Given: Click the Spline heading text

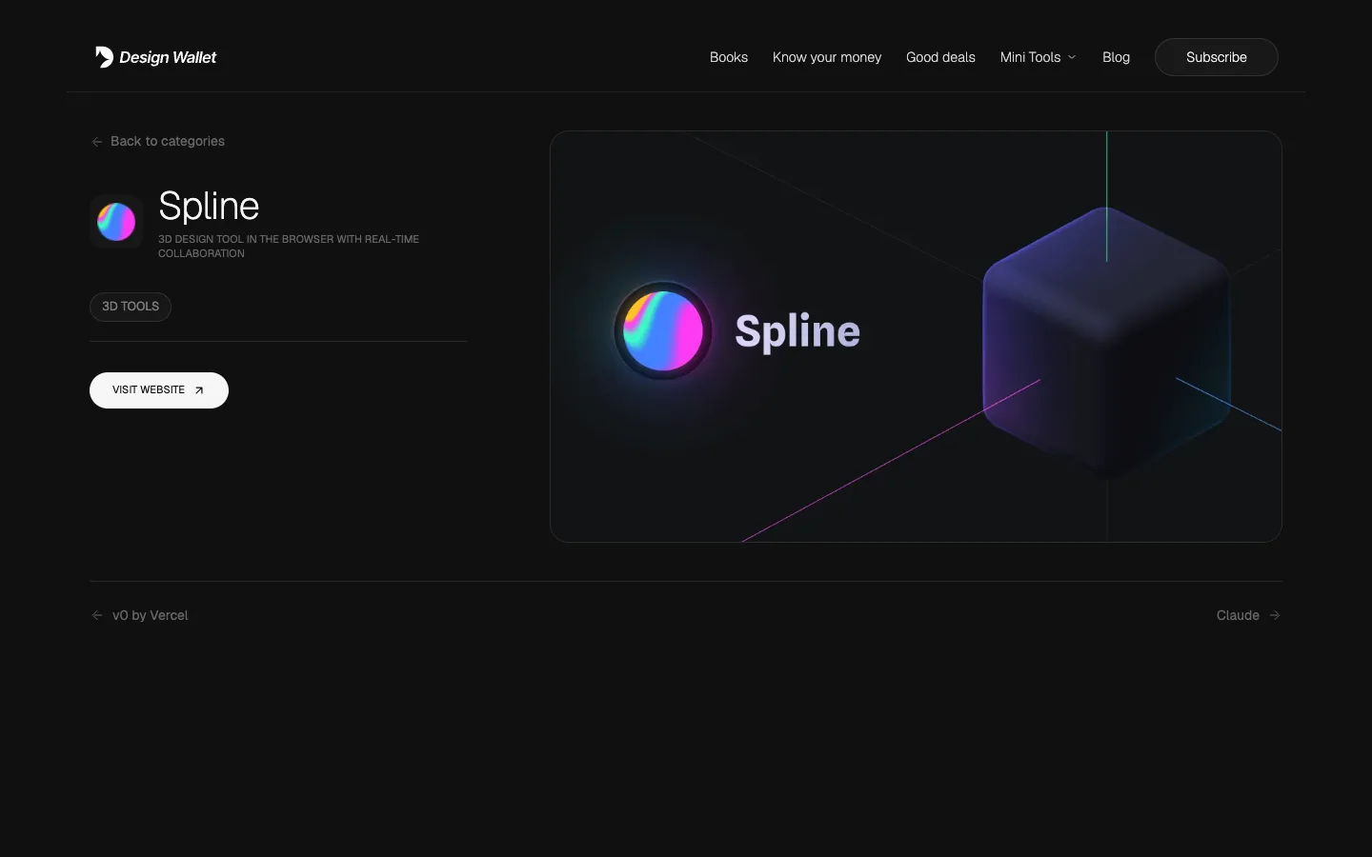Looking at the screenshot, I should pyautogui.click(x=209, y=207).
